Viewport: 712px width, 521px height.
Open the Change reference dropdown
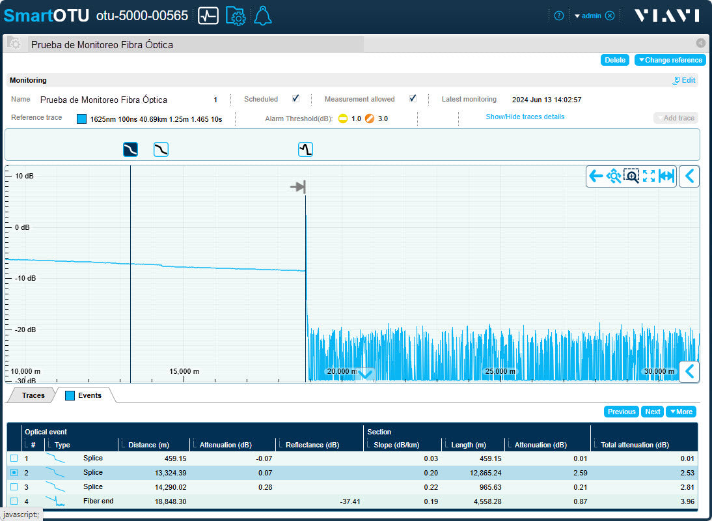(x=670, y=60)
